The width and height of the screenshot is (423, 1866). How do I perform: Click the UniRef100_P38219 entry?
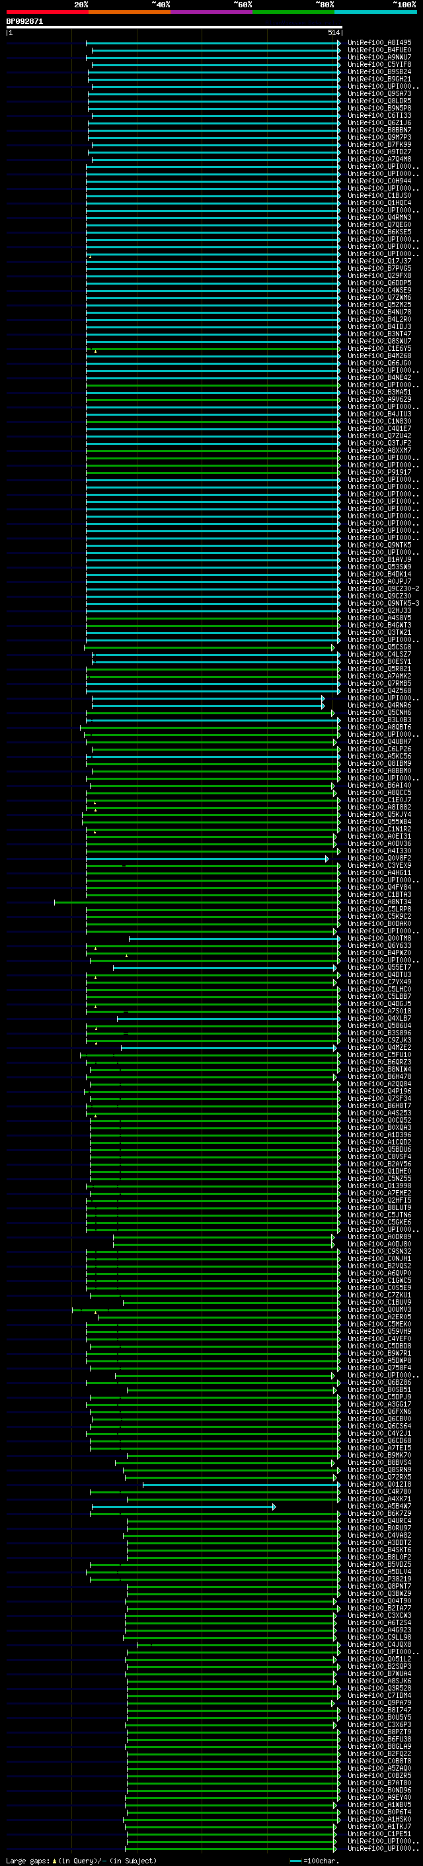(379, 1579)
